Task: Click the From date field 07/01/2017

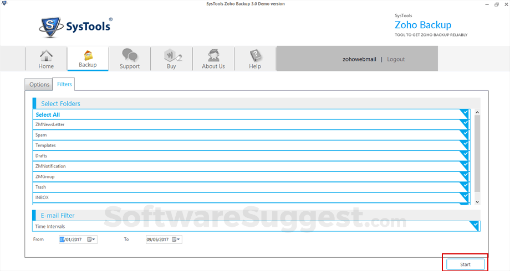Action: (78, 239)
